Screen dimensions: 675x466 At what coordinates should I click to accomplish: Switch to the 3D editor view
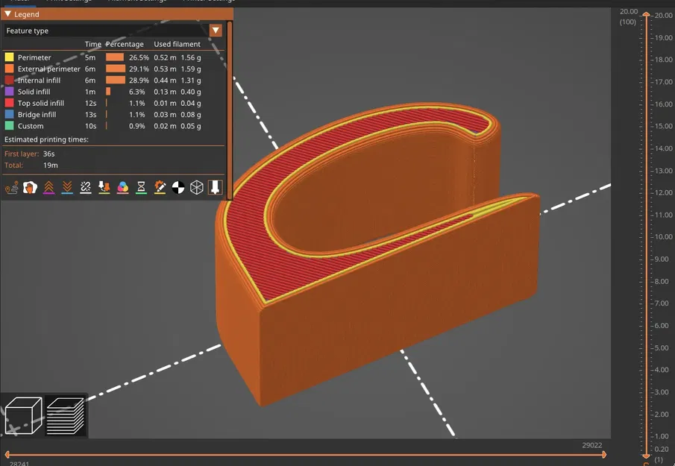coord(22,415)
